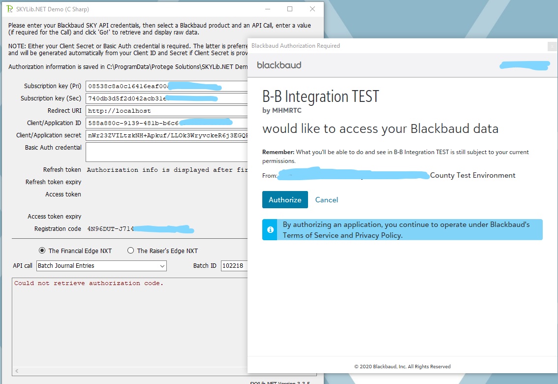Minimize the SKYLib.NET Demo window
The height and width of the screenshot is (384, 558).
[268, 9]
